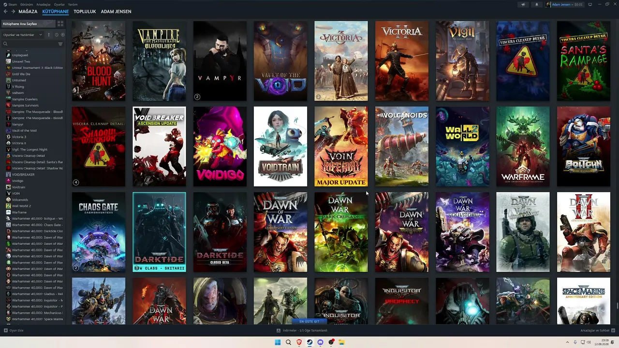Go forward with the right arrow
The height and width of the screenshot is (348, 619).
13,12
